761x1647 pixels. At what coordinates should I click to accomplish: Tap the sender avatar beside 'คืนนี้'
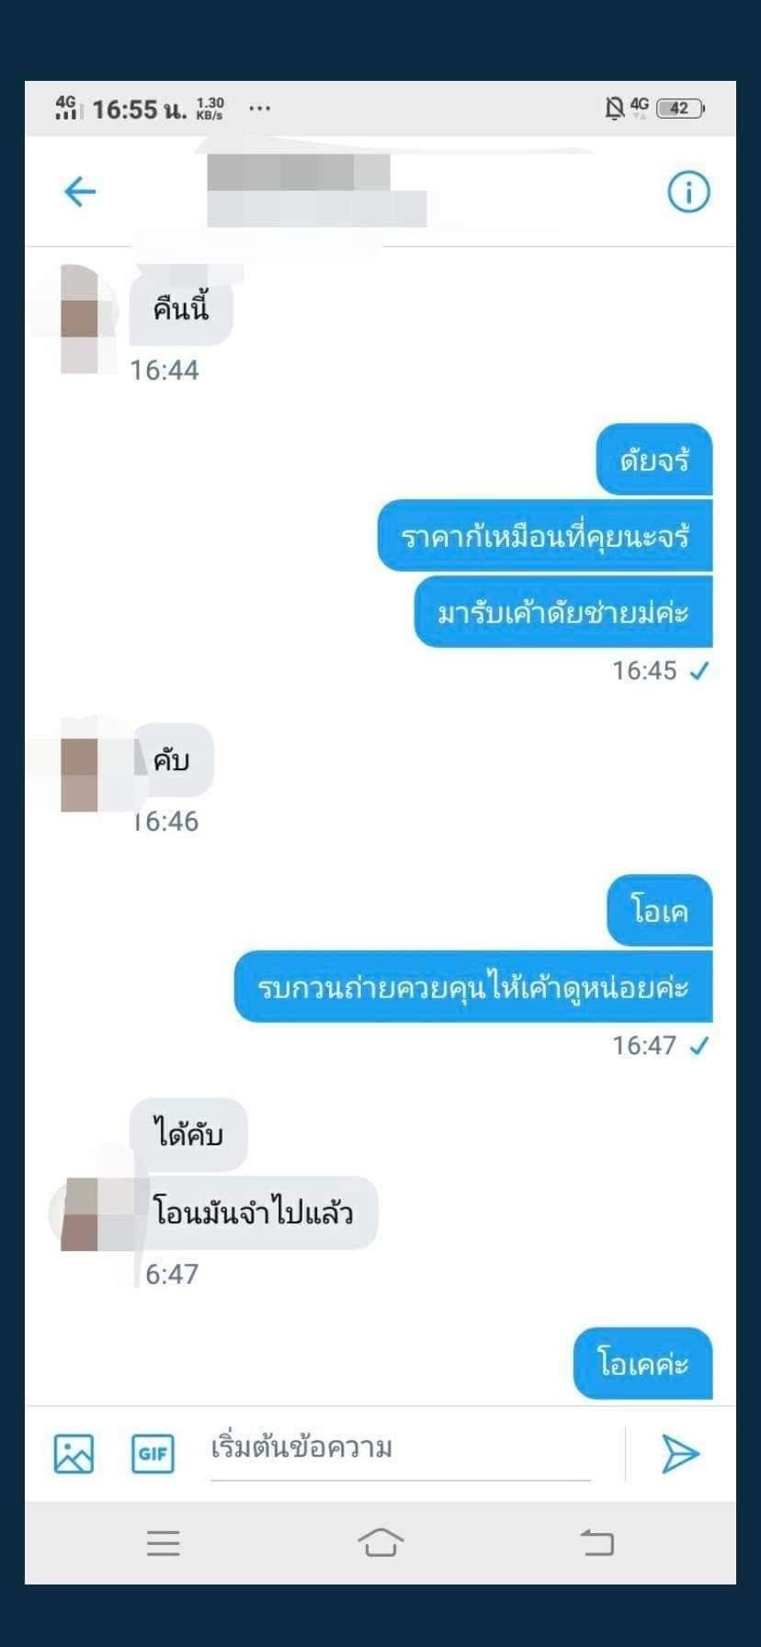coord(81,319)
